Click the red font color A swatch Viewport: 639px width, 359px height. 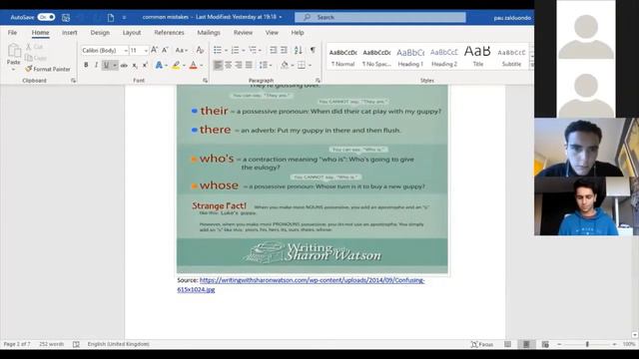(194, 65)
